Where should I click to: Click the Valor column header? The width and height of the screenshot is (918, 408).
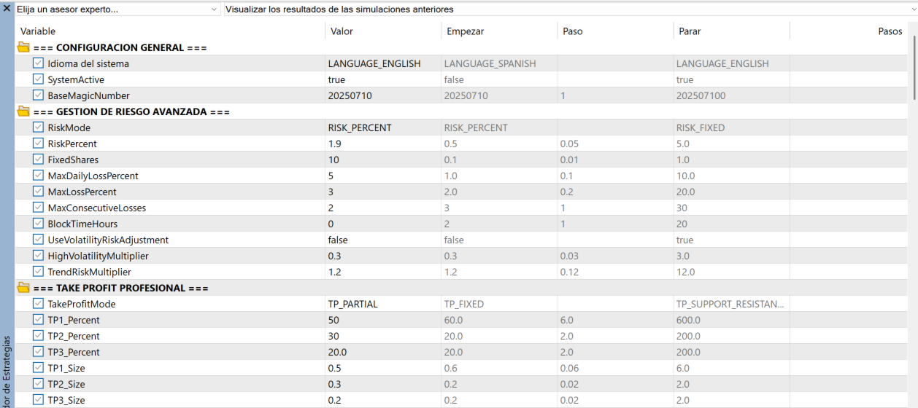(x=342, y=31)
